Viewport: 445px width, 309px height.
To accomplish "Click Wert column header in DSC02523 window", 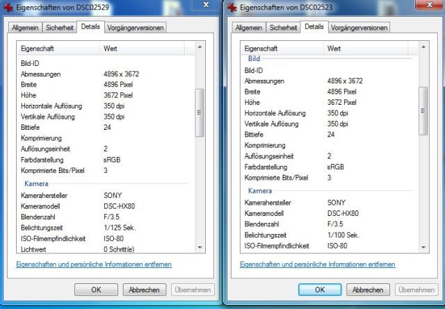I will [x=366, y=49].
